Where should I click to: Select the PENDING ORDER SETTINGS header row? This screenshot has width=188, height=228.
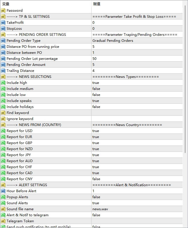click(x=92, y=35)
